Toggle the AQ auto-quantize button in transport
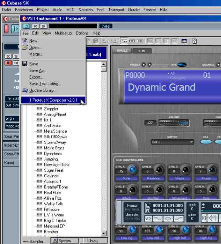Screen dimensions: 221x244 click(x=148, y=219)
